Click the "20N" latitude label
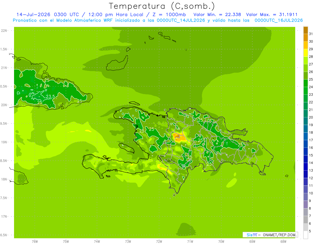 coord(5,105)
